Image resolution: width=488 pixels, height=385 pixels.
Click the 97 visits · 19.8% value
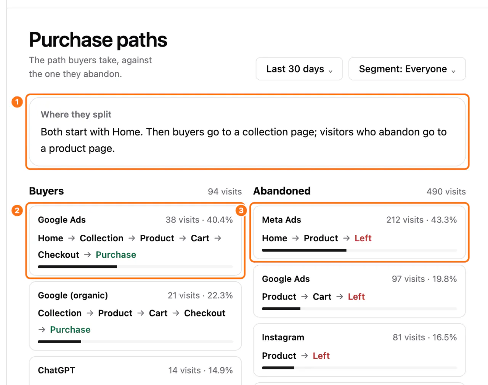424,279
